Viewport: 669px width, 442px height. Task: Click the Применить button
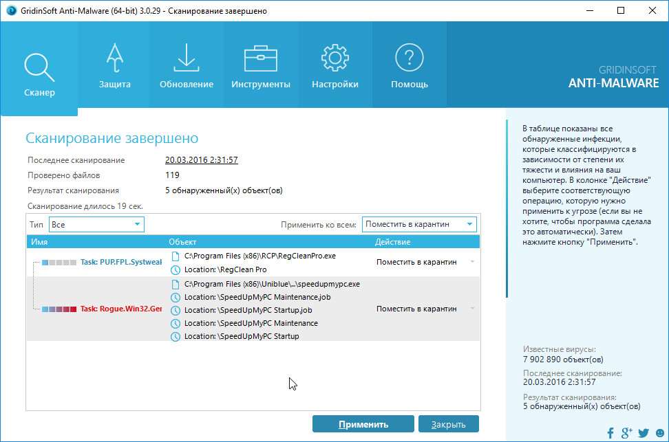363,424
